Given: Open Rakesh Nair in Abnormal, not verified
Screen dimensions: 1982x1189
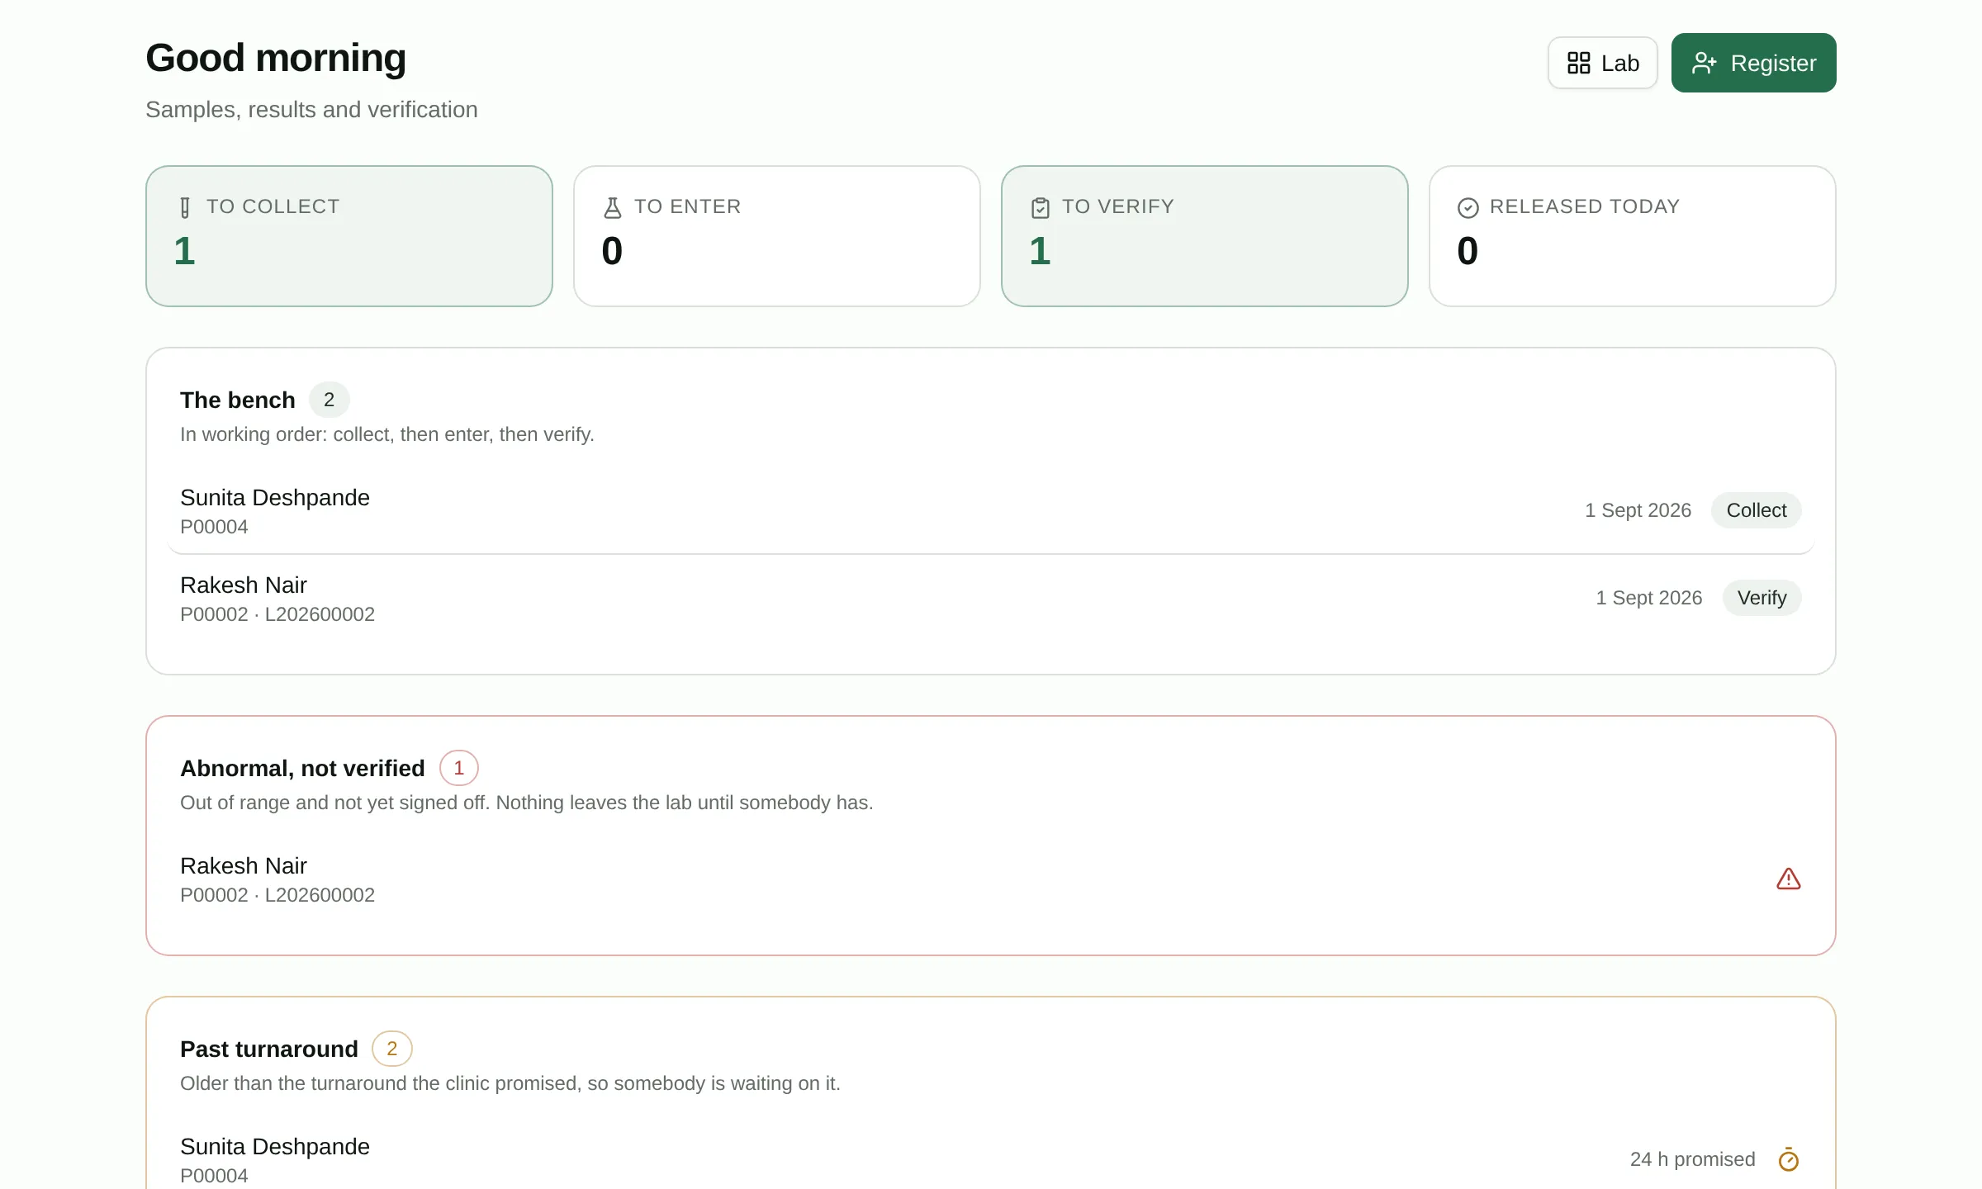Looking at the screenshot, I should tap(991, 879).
